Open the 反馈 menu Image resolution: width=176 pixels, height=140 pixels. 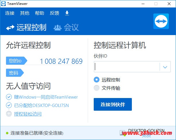[54, 13]
